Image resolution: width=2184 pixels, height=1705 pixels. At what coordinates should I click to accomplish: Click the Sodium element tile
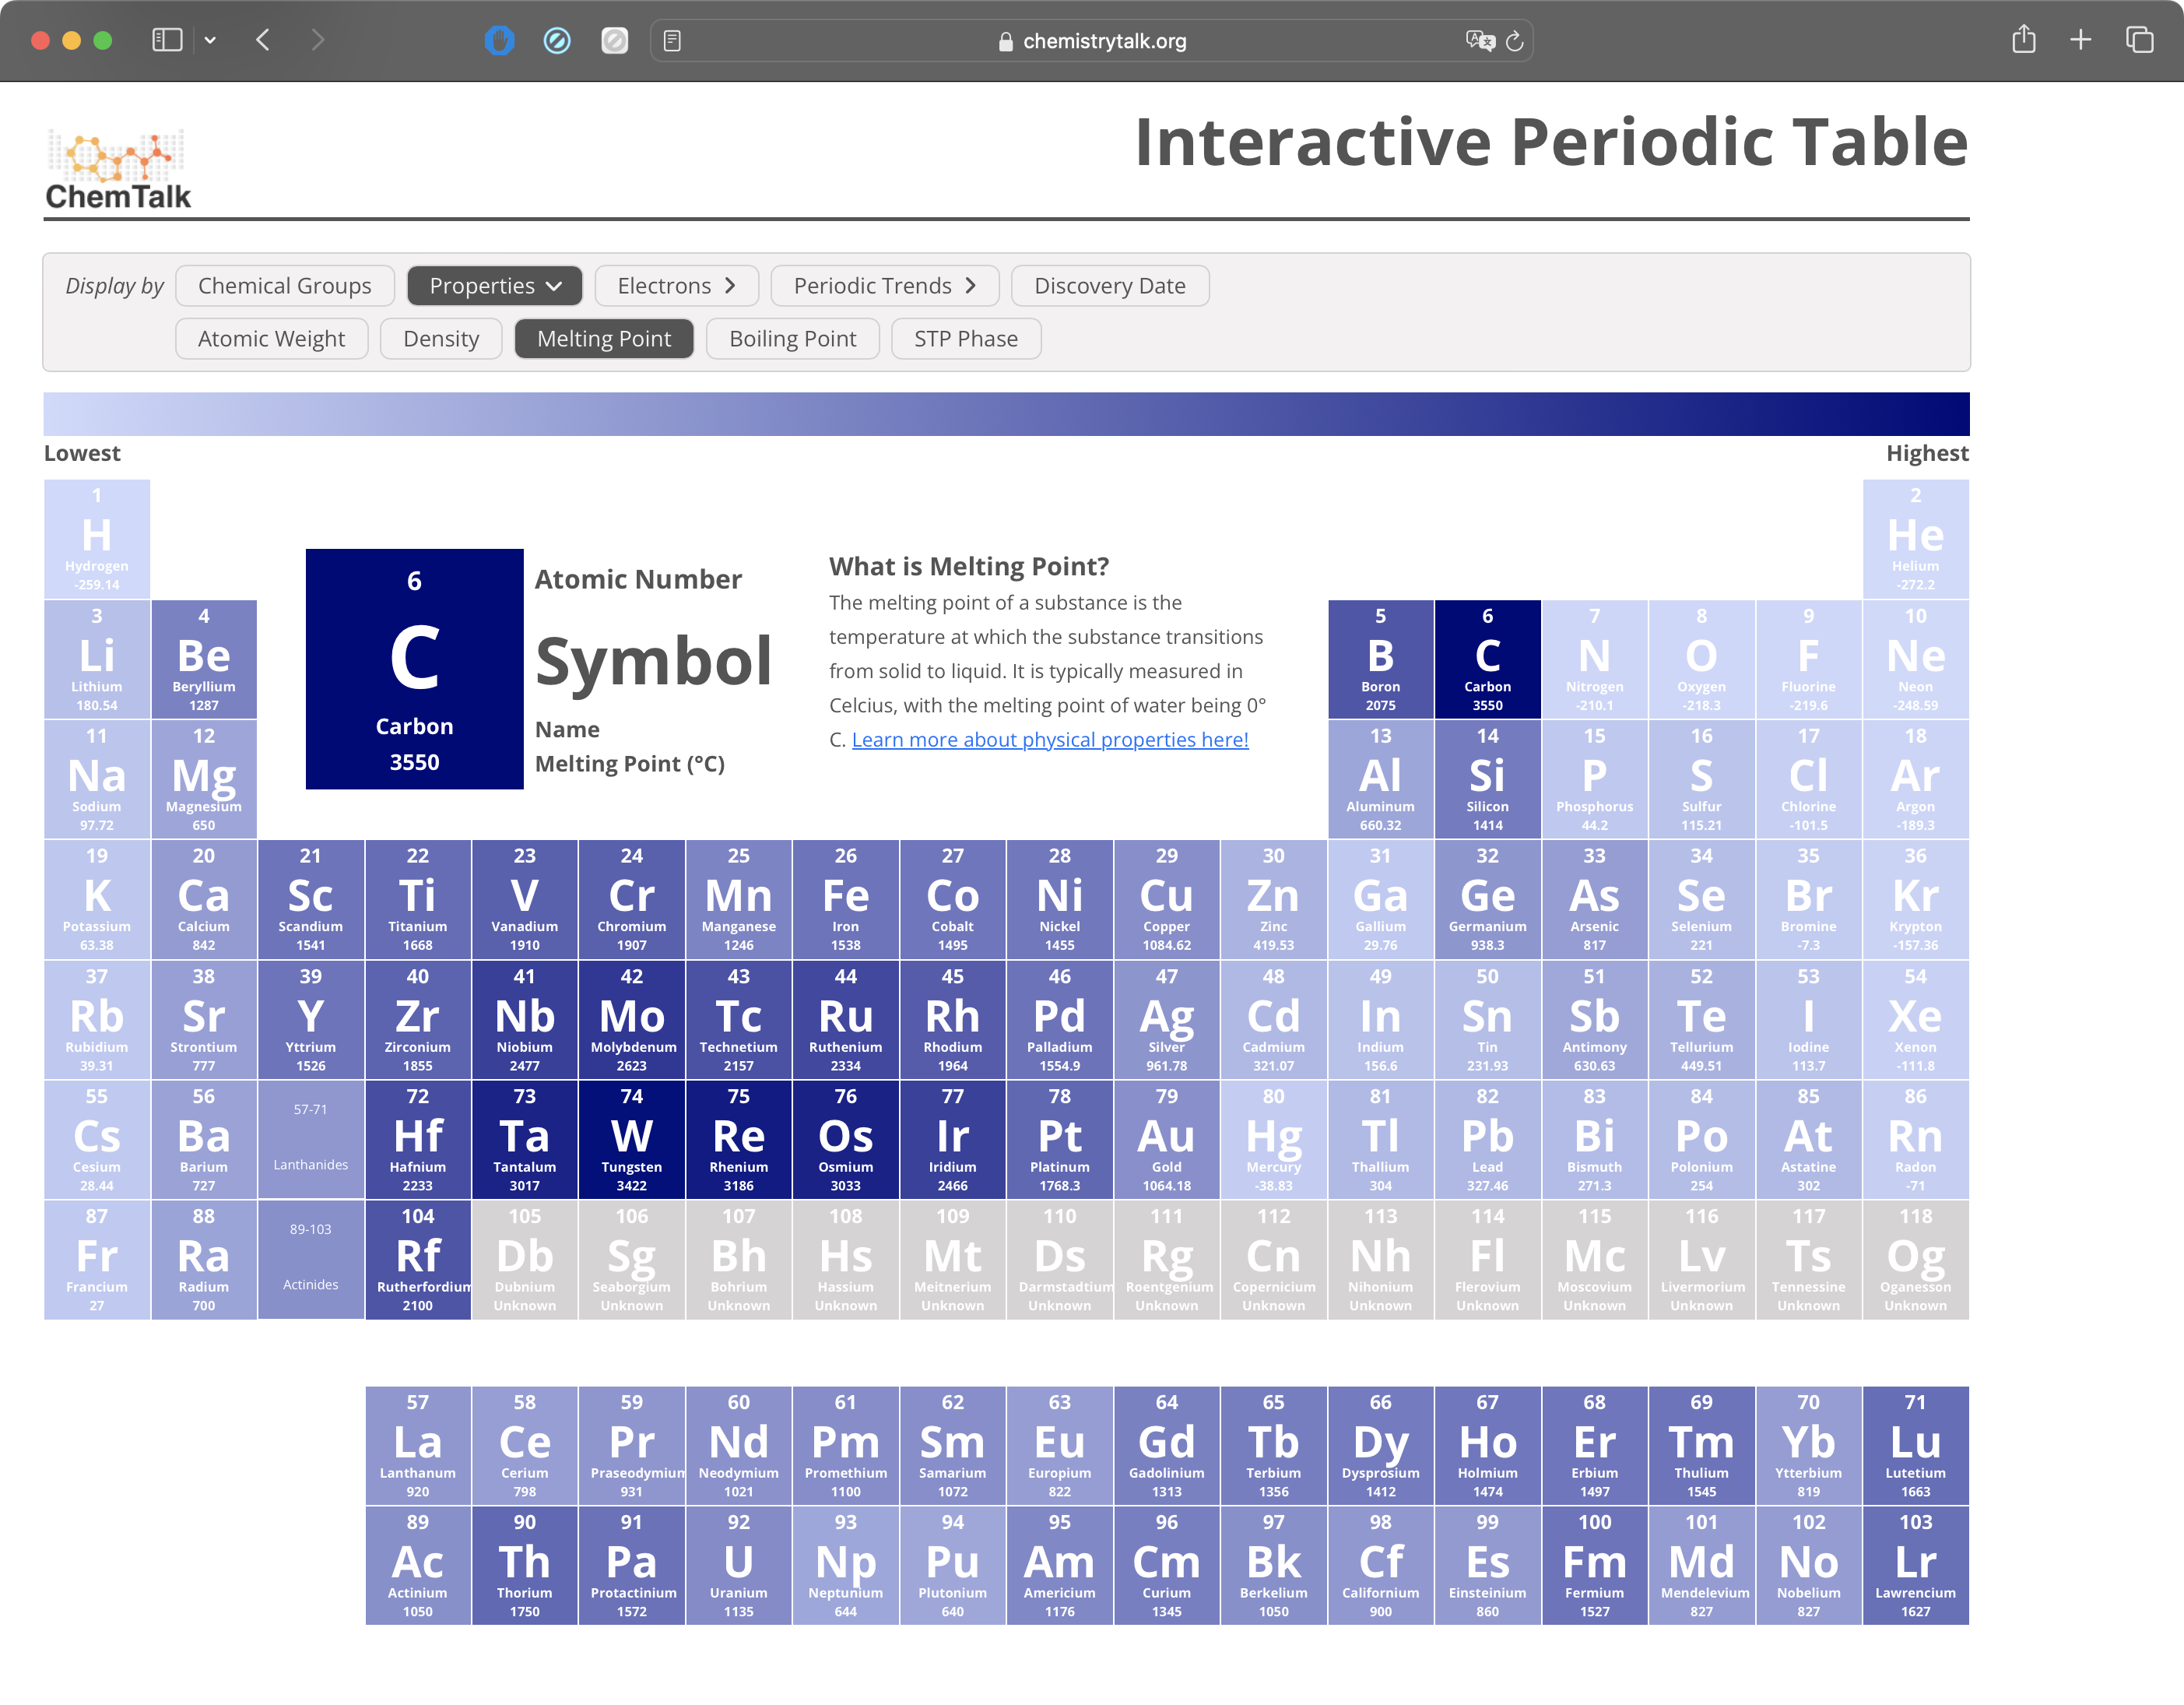point(97,779)
